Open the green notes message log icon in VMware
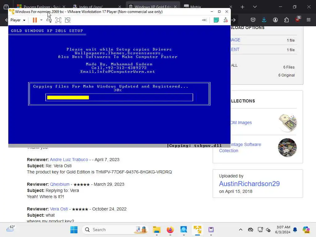The width and height of the screenshot is (316, 237). tap(216, 20)
